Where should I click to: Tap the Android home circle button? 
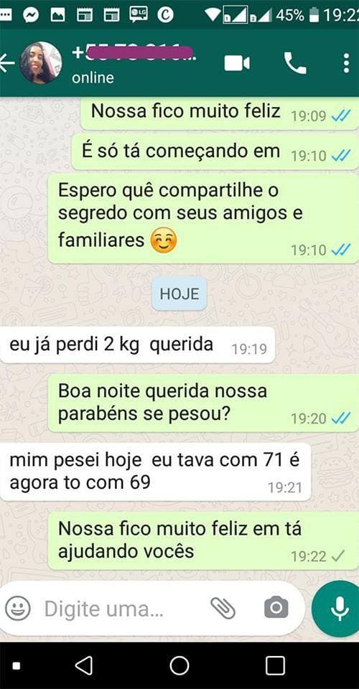tap(179, 665)
